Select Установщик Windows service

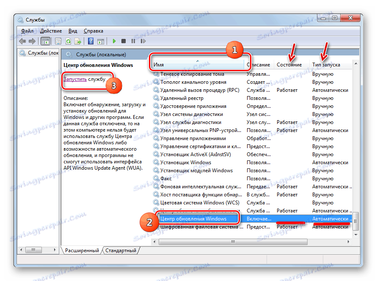pos(186,163)
